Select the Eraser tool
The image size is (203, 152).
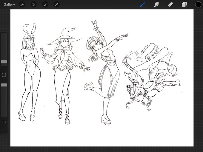[170, 4]
